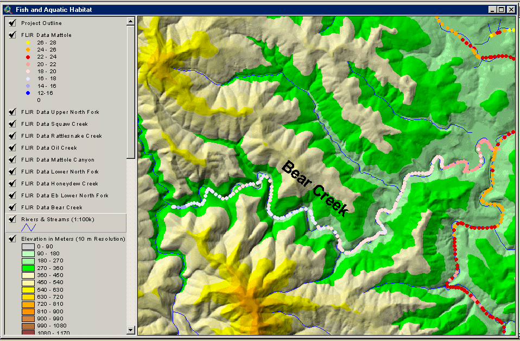Toggle FLIR Data Mattole Canyon checkbox
The image size is (520, 341).
tap(12, 159)
